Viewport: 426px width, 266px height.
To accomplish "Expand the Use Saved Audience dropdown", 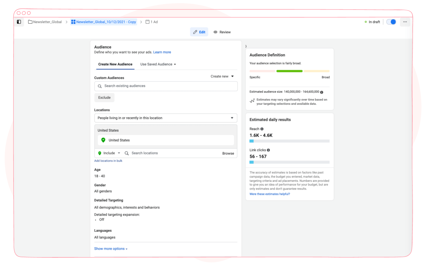I will (158, 64).
